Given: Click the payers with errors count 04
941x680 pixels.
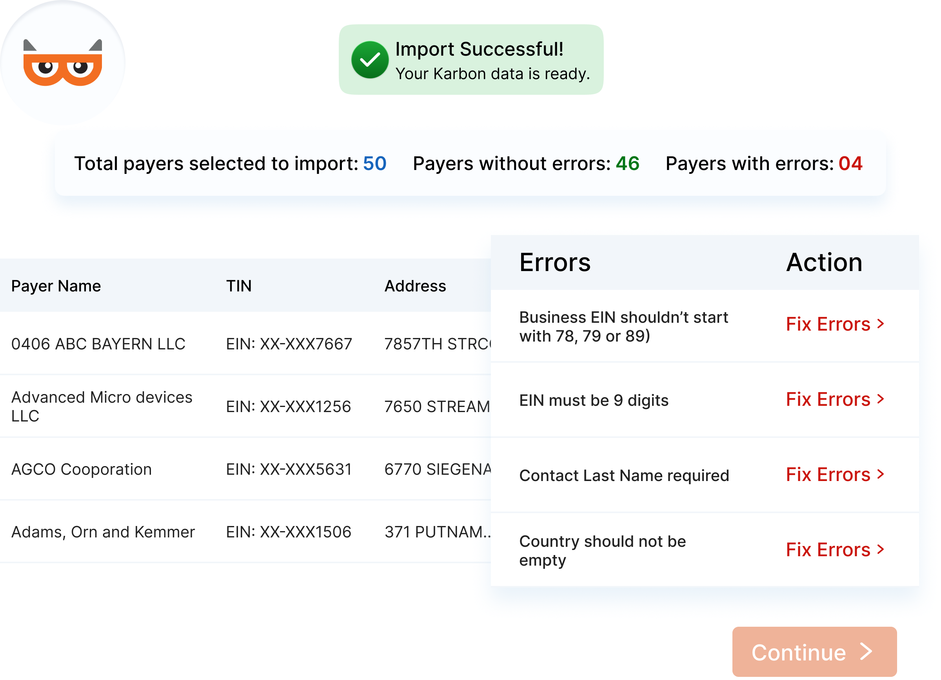Looking at the screenshot, I should pos(850,163).
